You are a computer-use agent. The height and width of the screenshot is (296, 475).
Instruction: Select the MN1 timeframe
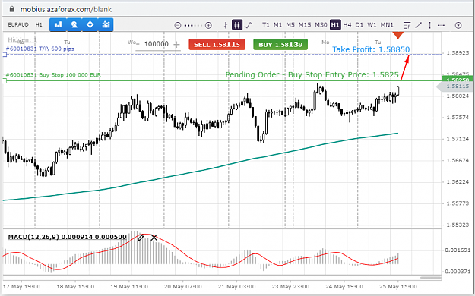[x=387, y=25]
